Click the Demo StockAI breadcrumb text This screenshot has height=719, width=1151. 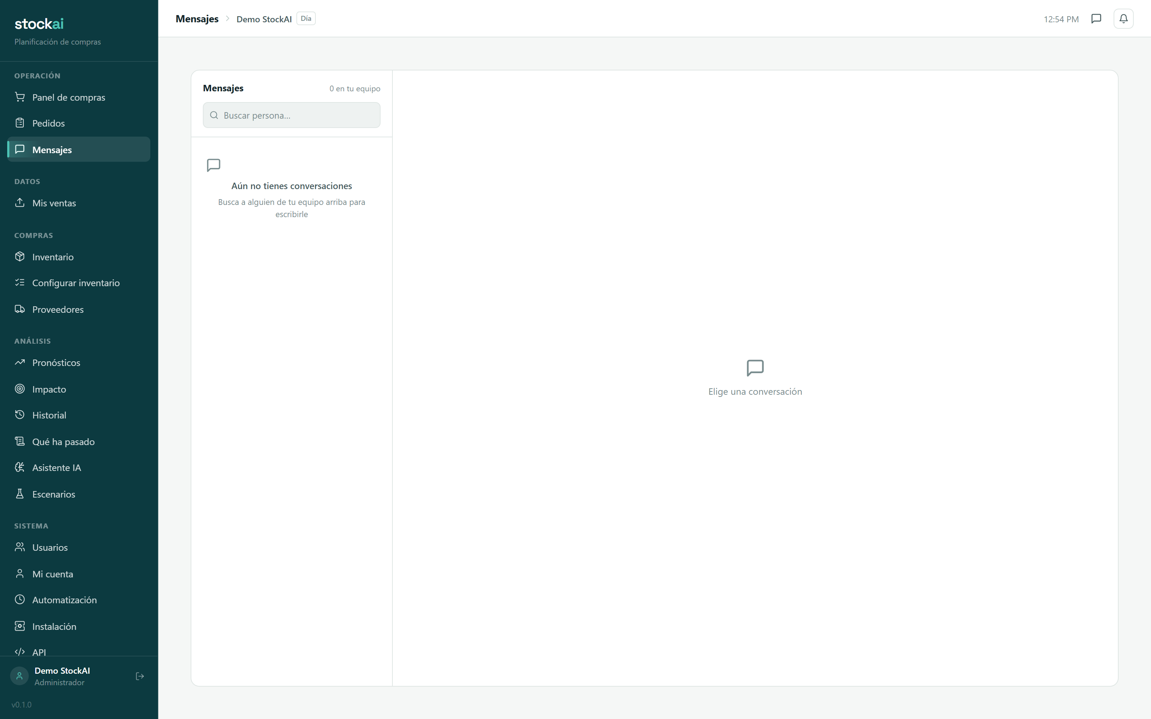264,19
